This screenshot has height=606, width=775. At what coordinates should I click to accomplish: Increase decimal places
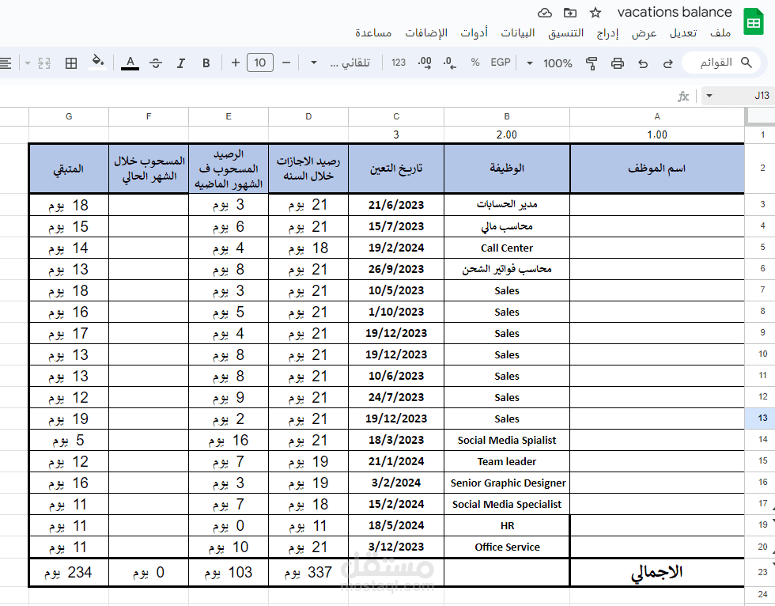pos(424,62)
